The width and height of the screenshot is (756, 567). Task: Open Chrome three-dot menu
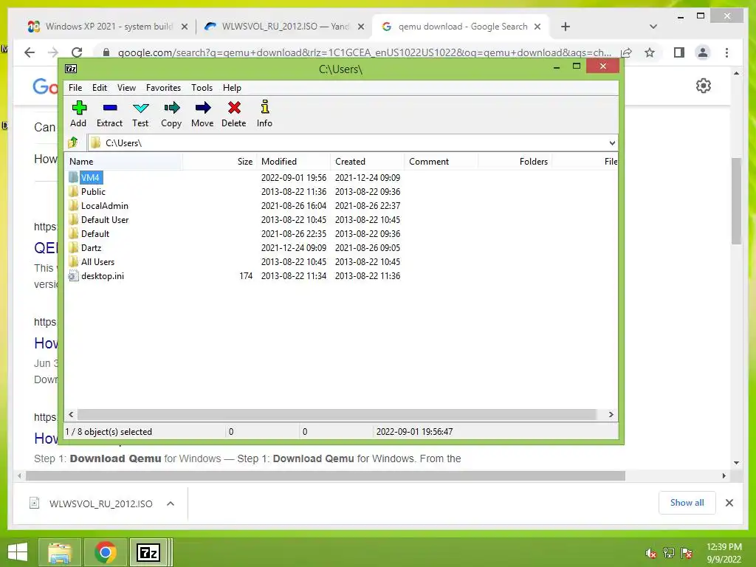coord(726,52)
